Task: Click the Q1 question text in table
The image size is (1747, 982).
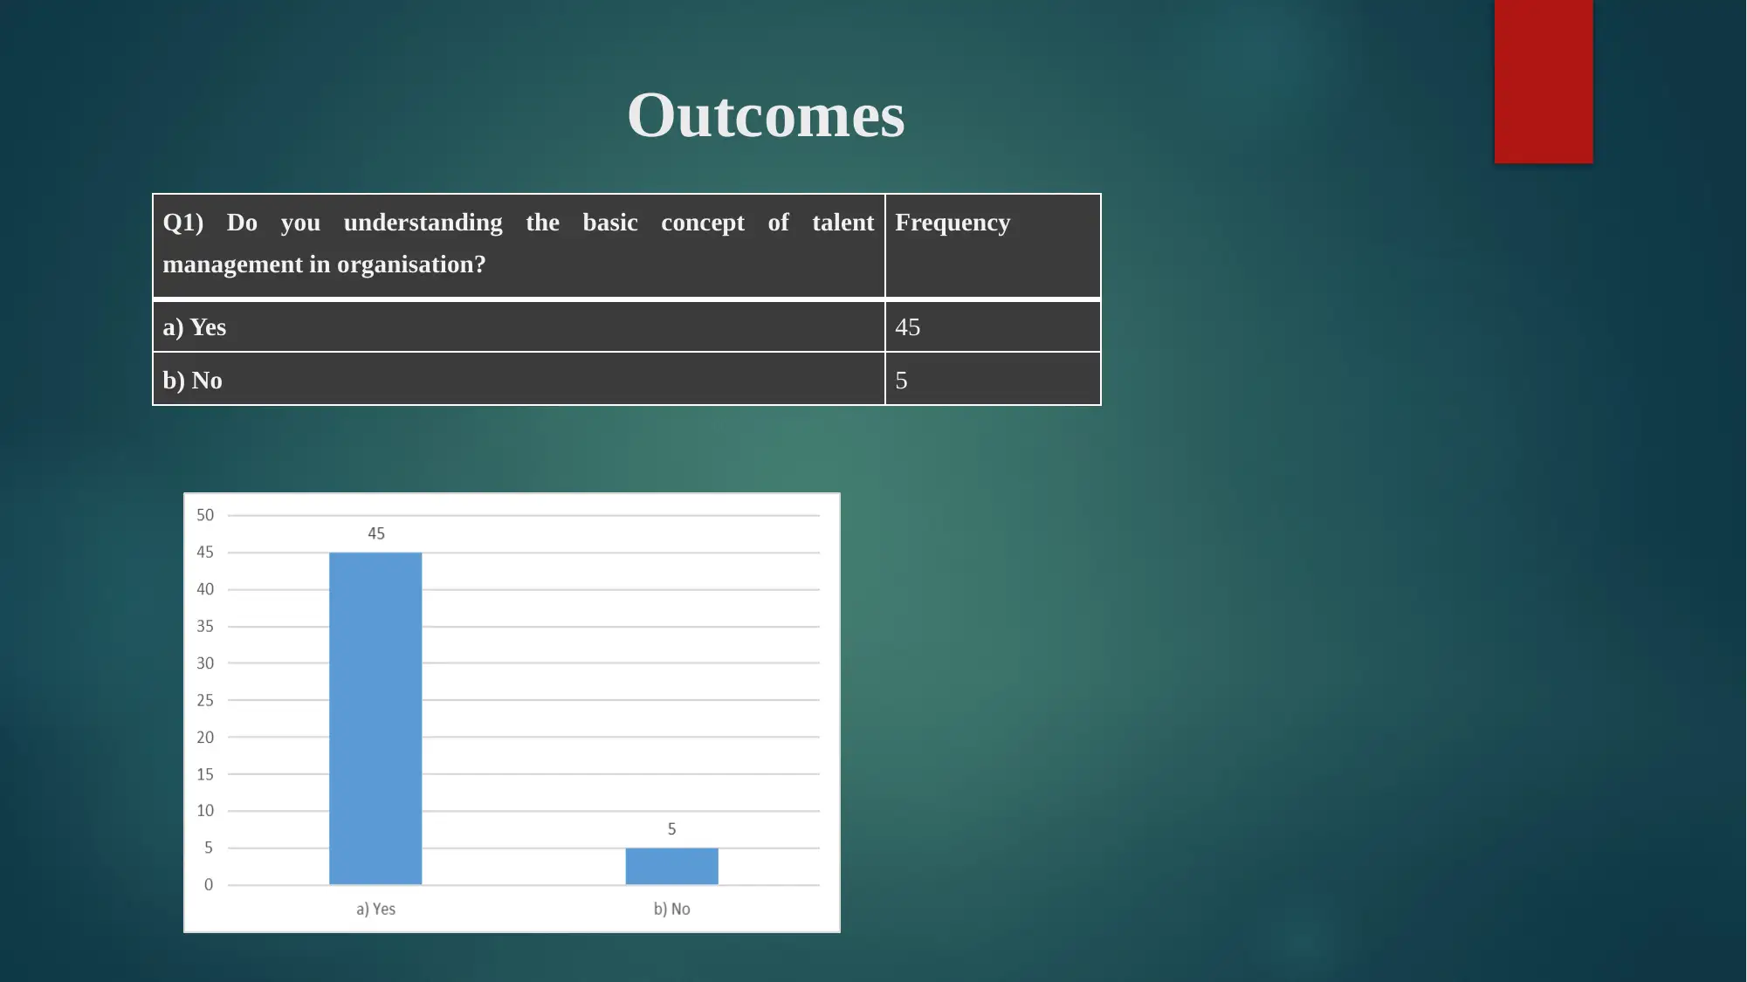Action: [x=519, y=242]
